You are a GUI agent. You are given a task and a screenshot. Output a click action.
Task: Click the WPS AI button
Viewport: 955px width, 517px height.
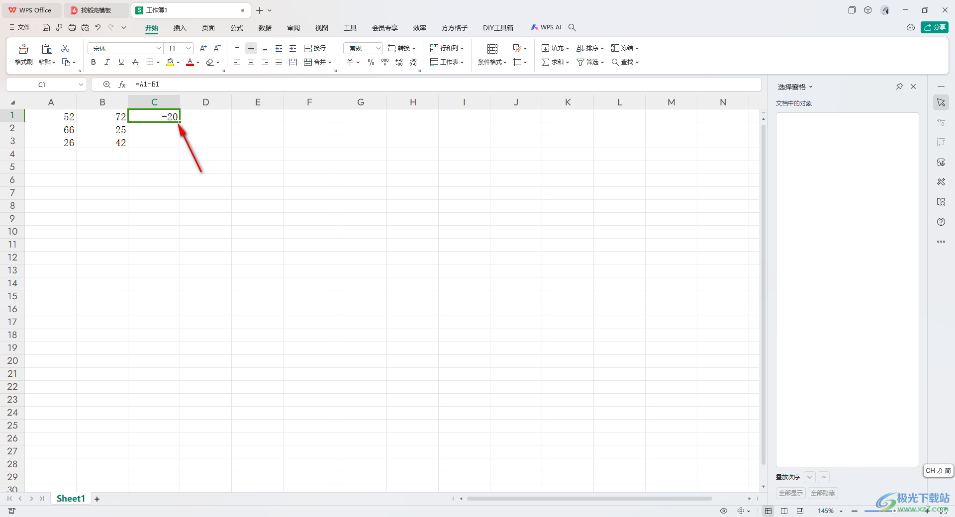click(546, 28)
